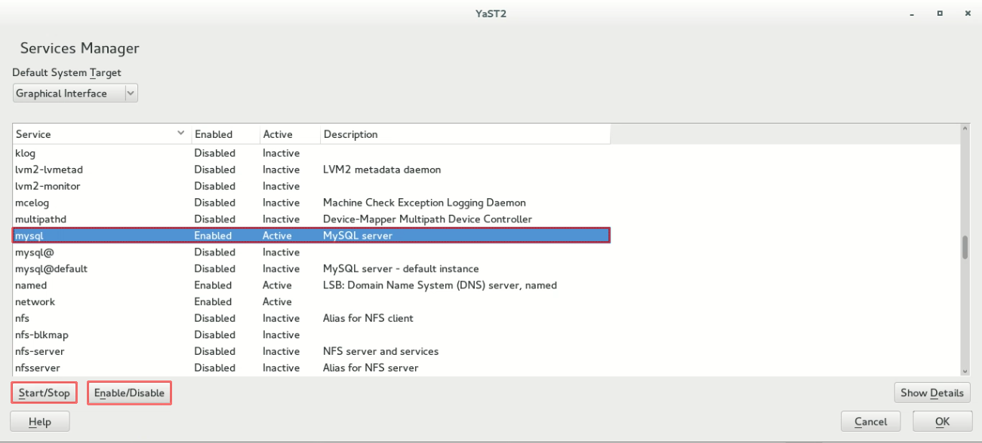This screenshot has height=443, width=982.
Task: Click the Active column header
Action: pyautogui.click(x=277, y=133)
